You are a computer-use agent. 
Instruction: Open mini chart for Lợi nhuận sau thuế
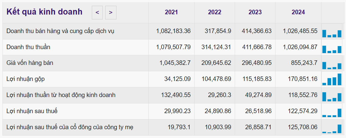pyautogui.click(x=332, y=112)
